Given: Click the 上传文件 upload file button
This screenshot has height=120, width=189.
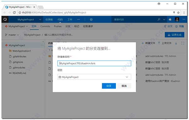Looking at the screenshot, I should coord(165,43).
